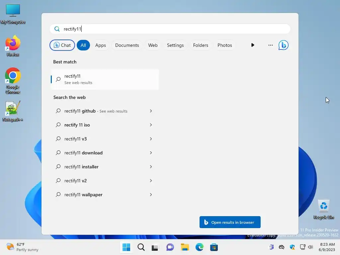The image size is (340, 255).
Task: Select the All filter tab
Action: click(x=83, y=45)
